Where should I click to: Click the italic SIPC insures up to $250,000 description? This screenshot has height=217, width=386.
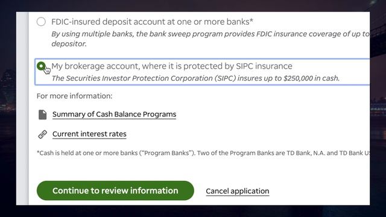pyautogui.click(x=195, y=78)
